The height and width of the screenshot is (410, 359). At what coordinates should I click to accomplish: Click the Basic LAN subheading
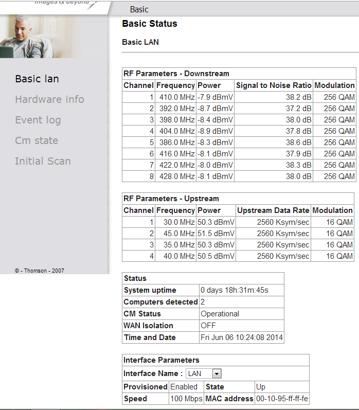pyautogui.click(x=140, y=42)
